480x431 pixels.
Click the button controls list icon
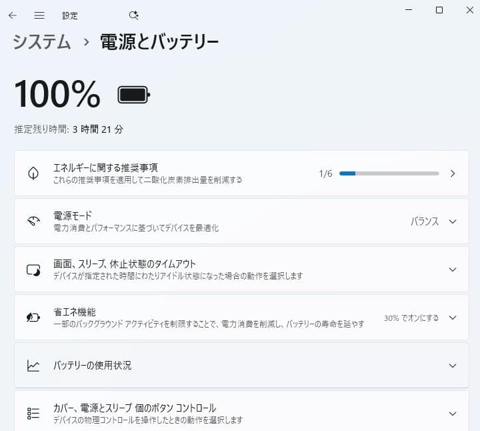pyautogui.click(x=33, y=414)
